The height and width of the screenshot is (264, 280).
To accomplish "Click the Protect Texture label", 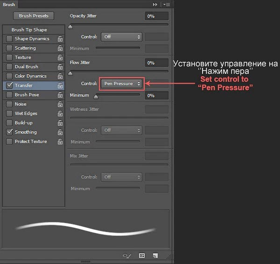I will (31, 142).
